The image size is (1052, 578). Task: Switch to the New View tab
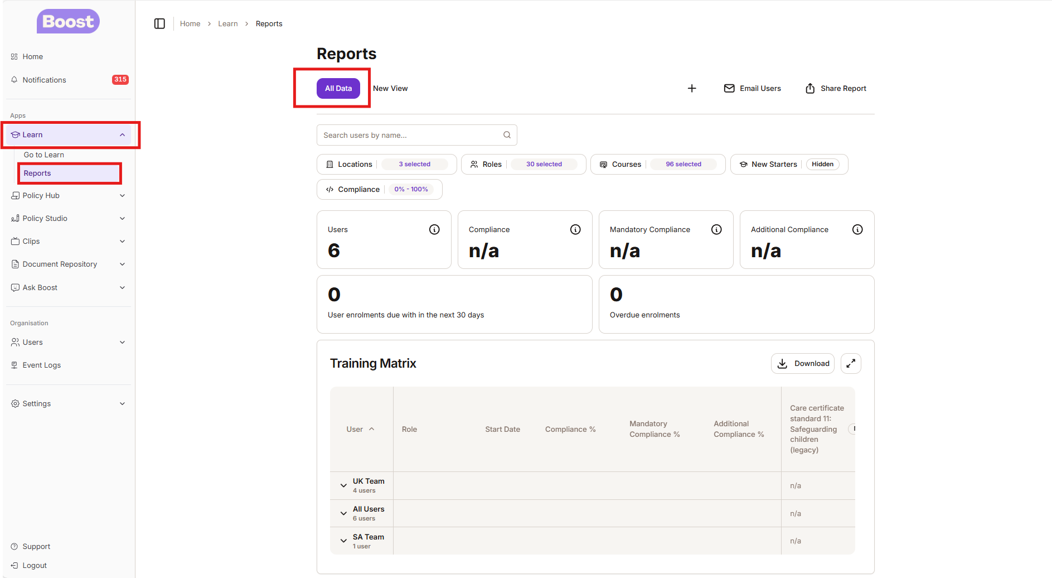click(390, 88)
